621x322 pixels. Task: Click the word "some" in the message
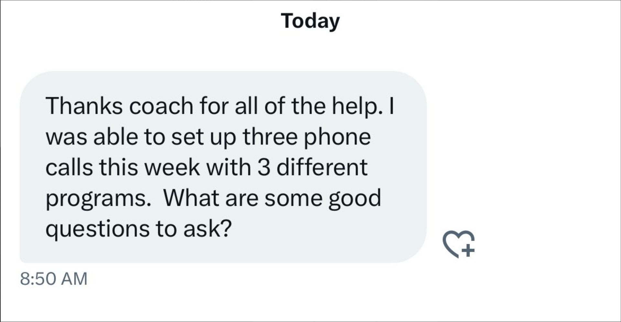point(293,198)
